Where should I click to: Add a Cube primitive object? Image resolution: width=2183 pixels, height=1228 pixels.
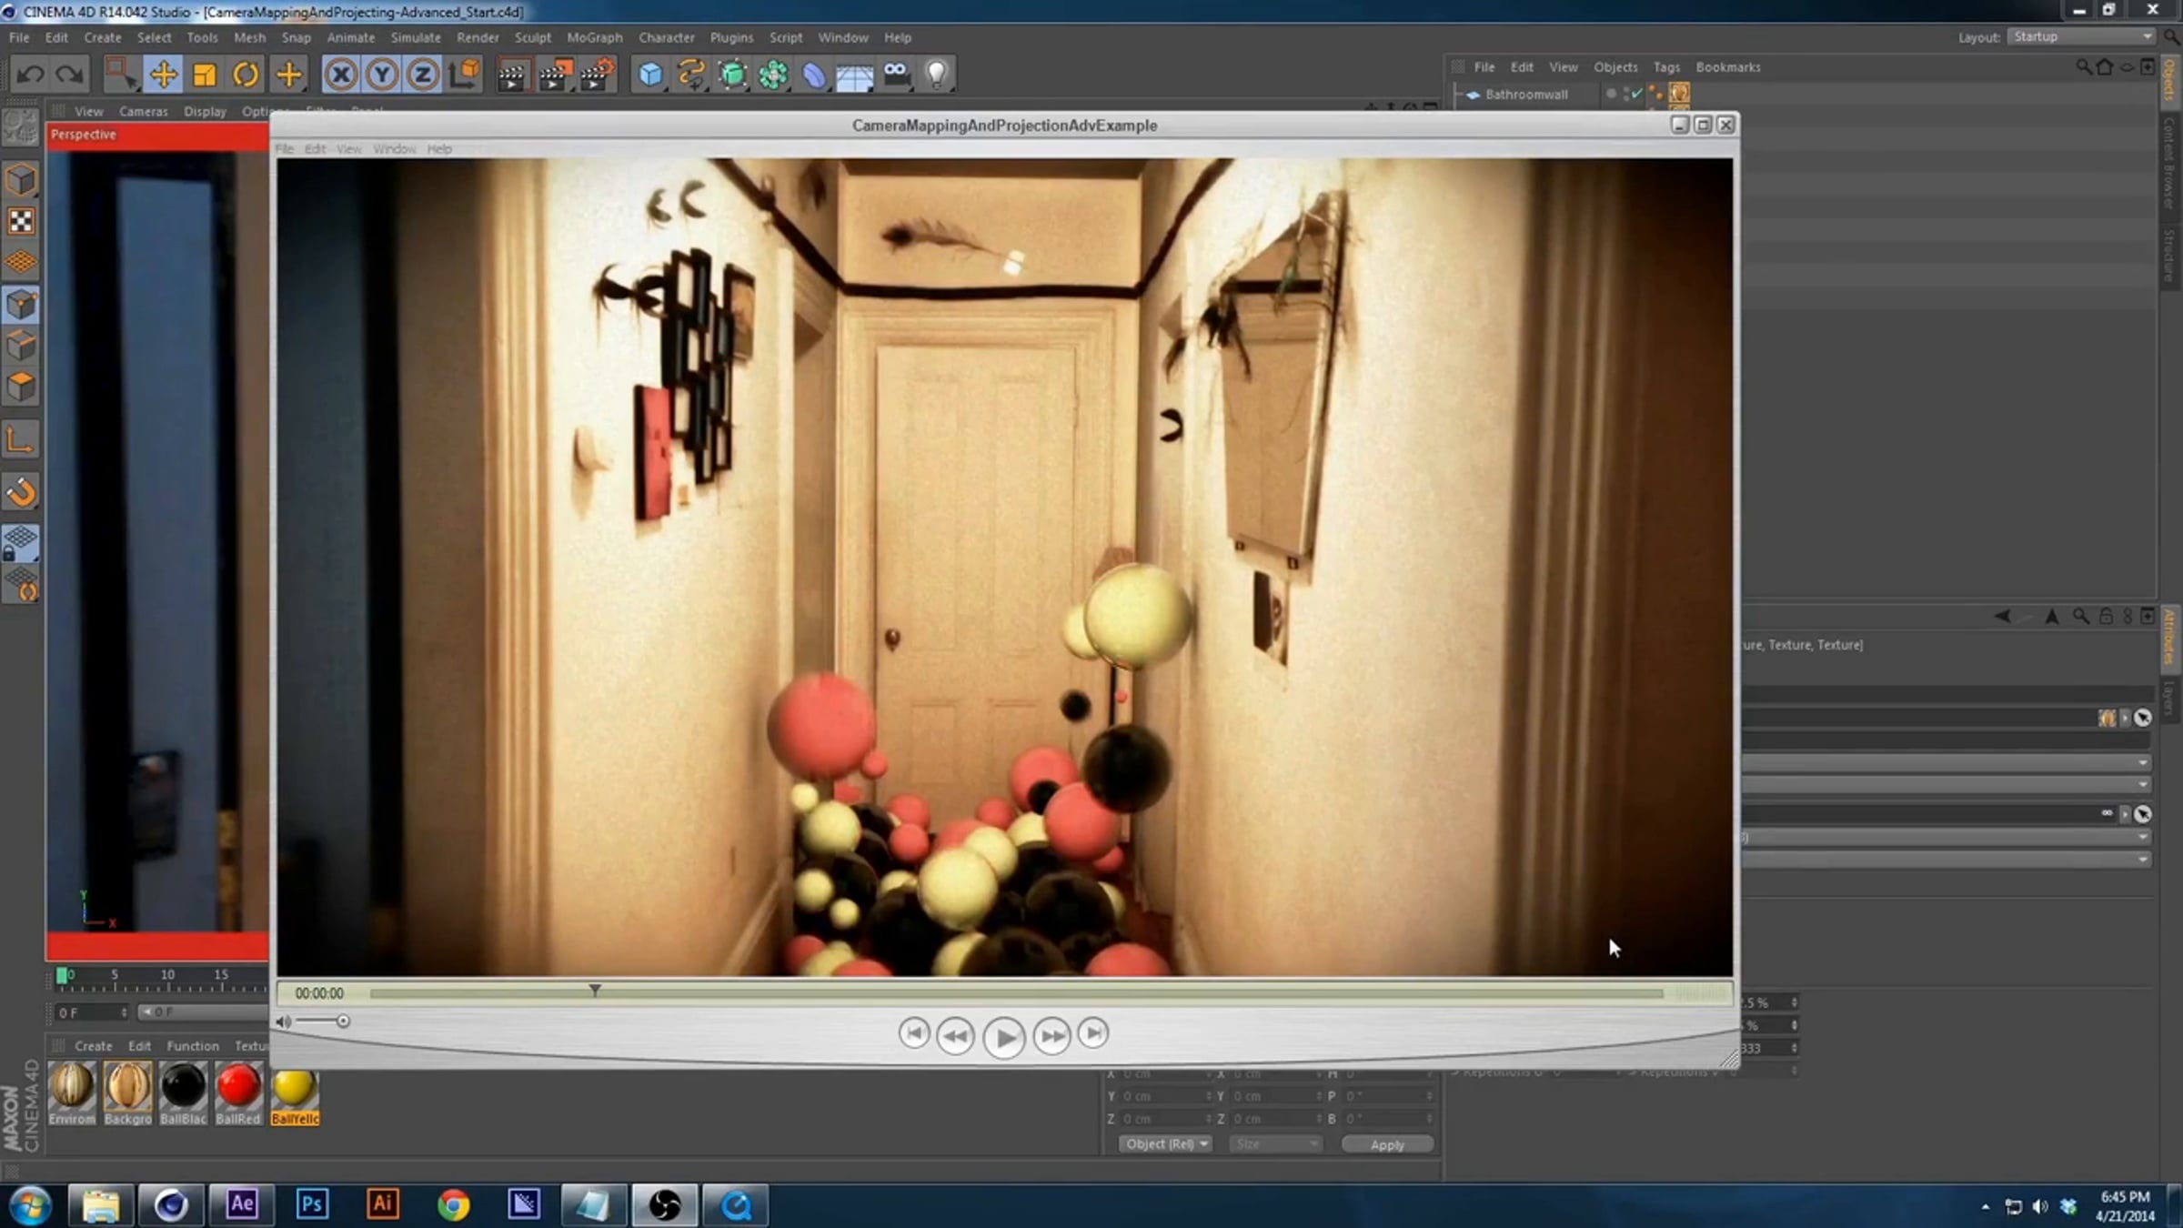650,75
